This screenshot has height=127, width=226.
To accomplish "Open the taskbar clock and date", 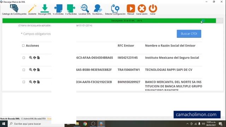I will click(x=211, y=124).
